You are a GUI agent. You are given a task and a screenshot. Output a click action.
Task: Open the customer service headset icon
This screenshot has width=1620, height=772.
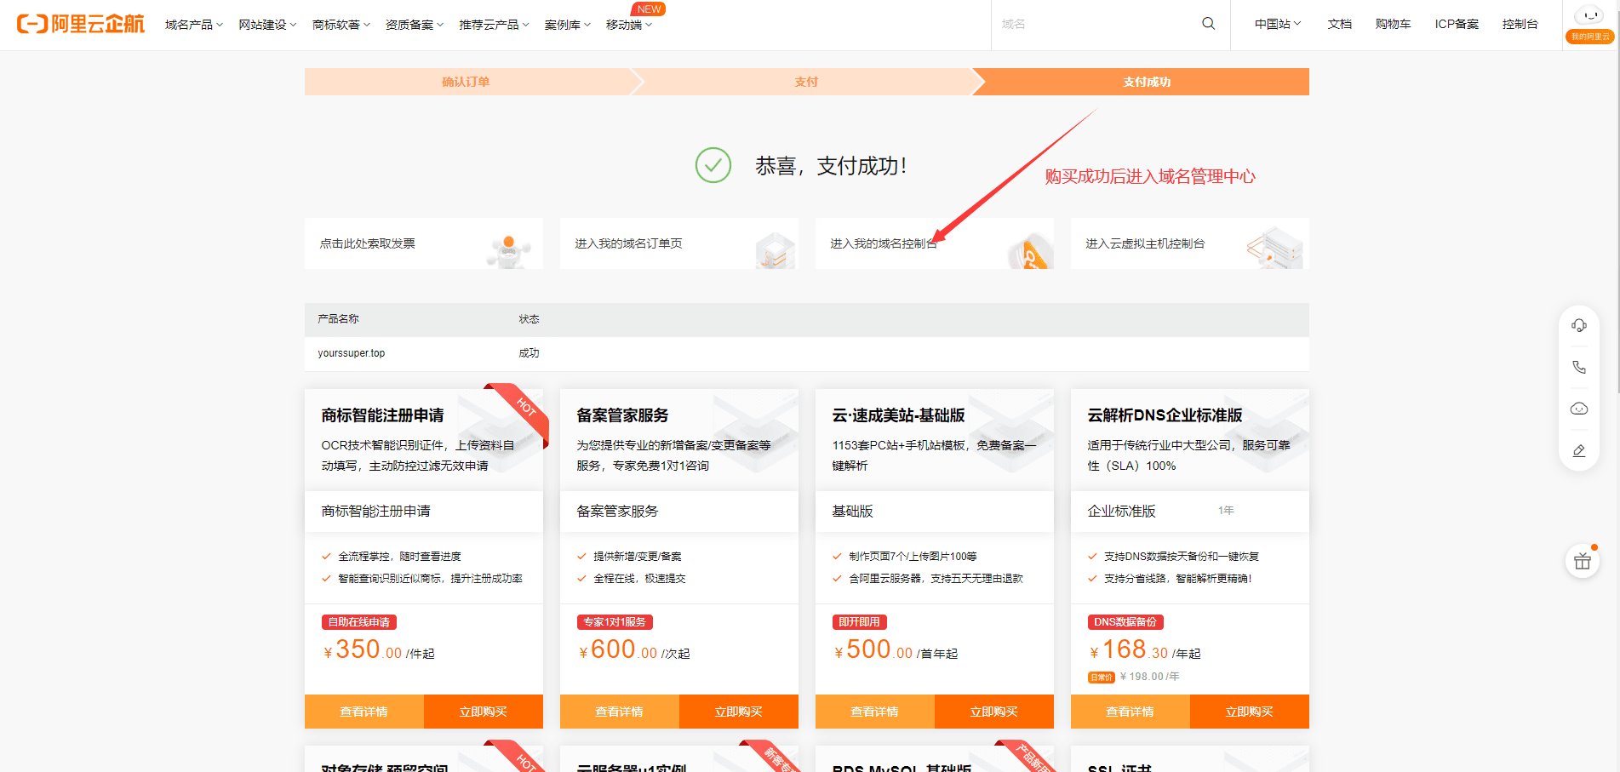click(x=1578, y=325)
